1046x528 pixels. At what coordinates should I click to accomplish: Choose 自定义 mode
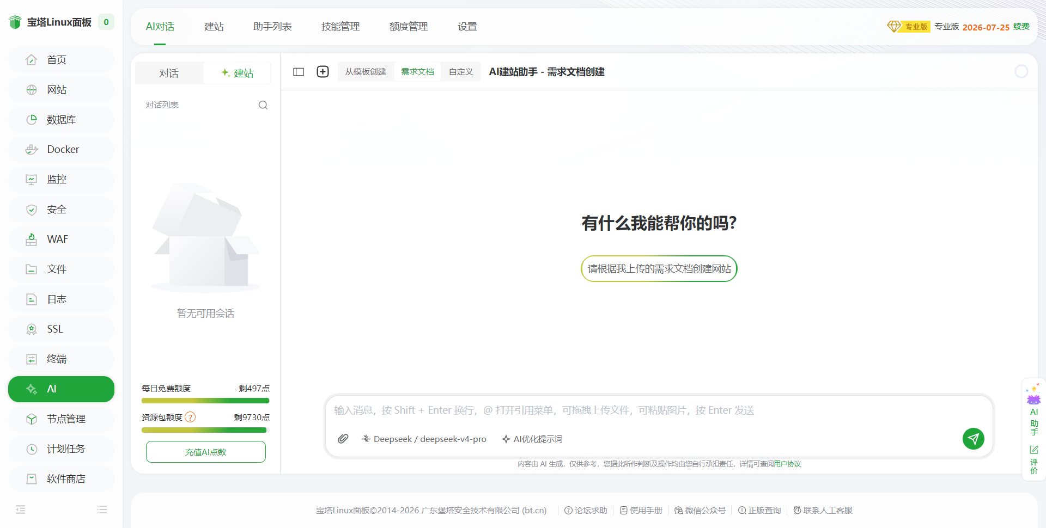tap(461, 72)
